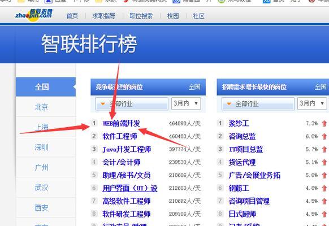Click the 239530人/天 value

[185, 162]
